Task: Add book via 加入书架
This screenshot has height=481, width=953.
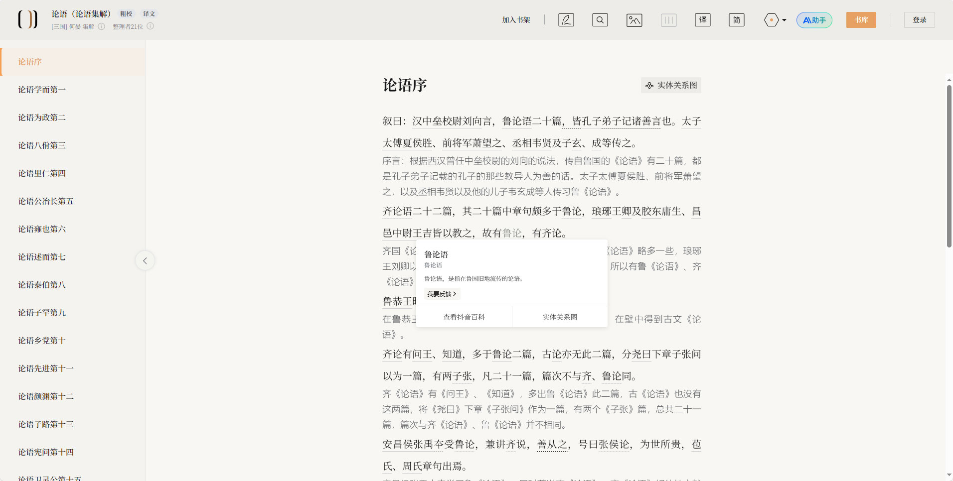Action: [x=516, y=20]
